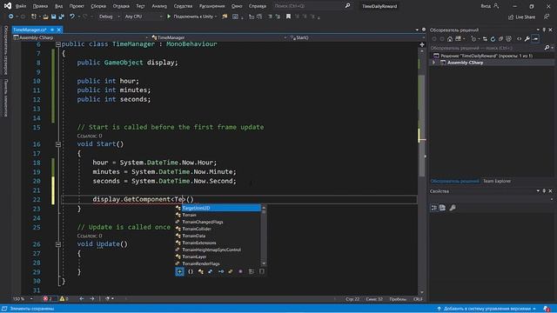Click notifications icon in bottom status bar
The image size is (557, 313).
pos(547,310)
